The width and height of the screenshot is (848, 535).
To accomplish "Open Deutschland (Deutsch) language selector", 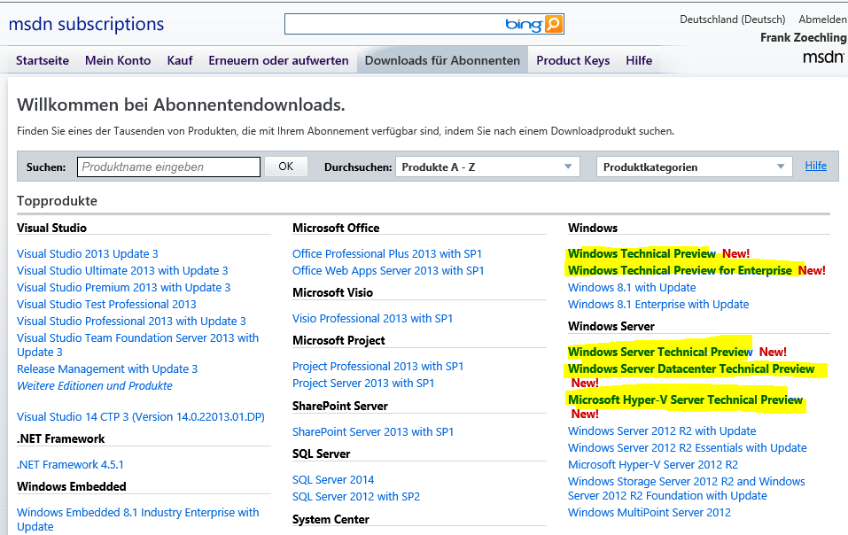I will (x=732, y=19).
